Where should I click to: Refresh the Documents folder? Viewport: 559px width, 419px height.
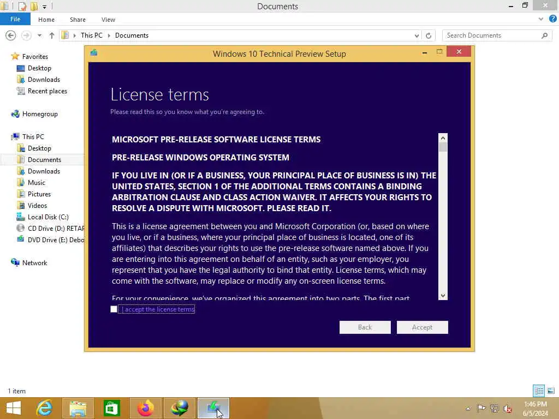tap(429, 35)
